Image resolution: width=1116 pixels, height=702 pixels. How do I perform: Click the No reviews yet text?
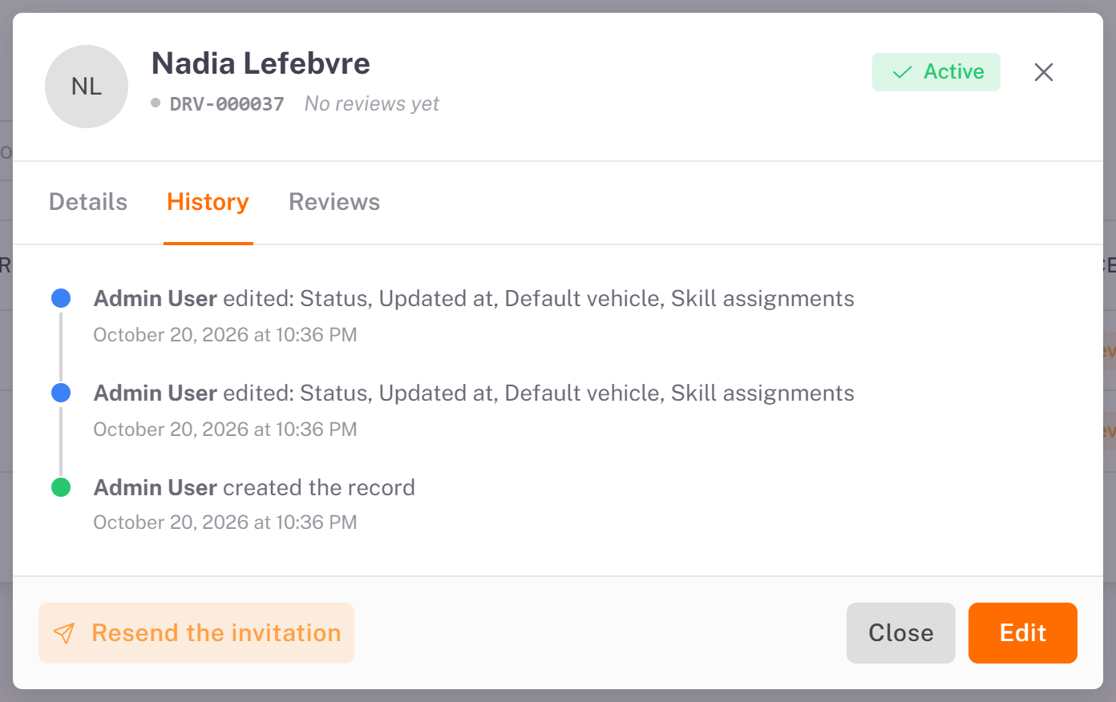372,104
